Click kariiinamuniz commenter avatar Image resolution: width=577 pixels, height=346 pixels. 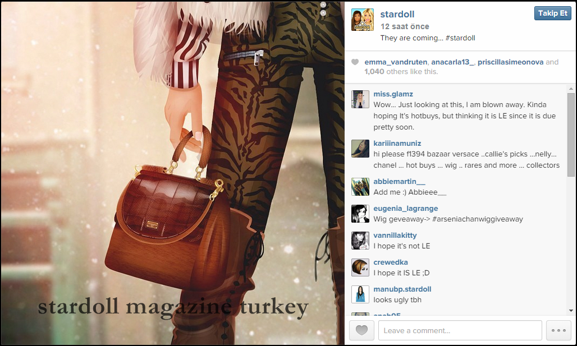click(x=360, y=149)
